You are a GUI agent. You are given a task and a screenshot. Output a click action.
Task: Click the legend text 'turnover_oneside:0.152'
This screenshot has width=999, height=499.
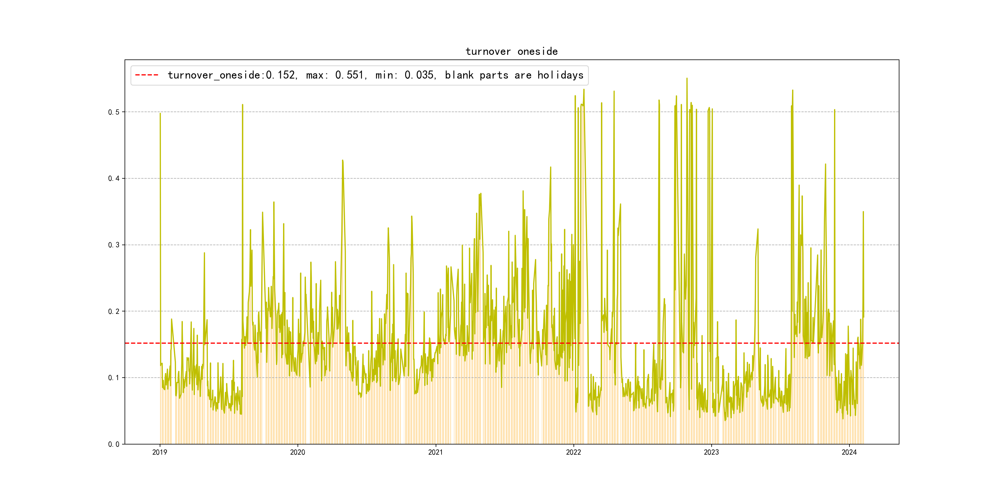232,75
